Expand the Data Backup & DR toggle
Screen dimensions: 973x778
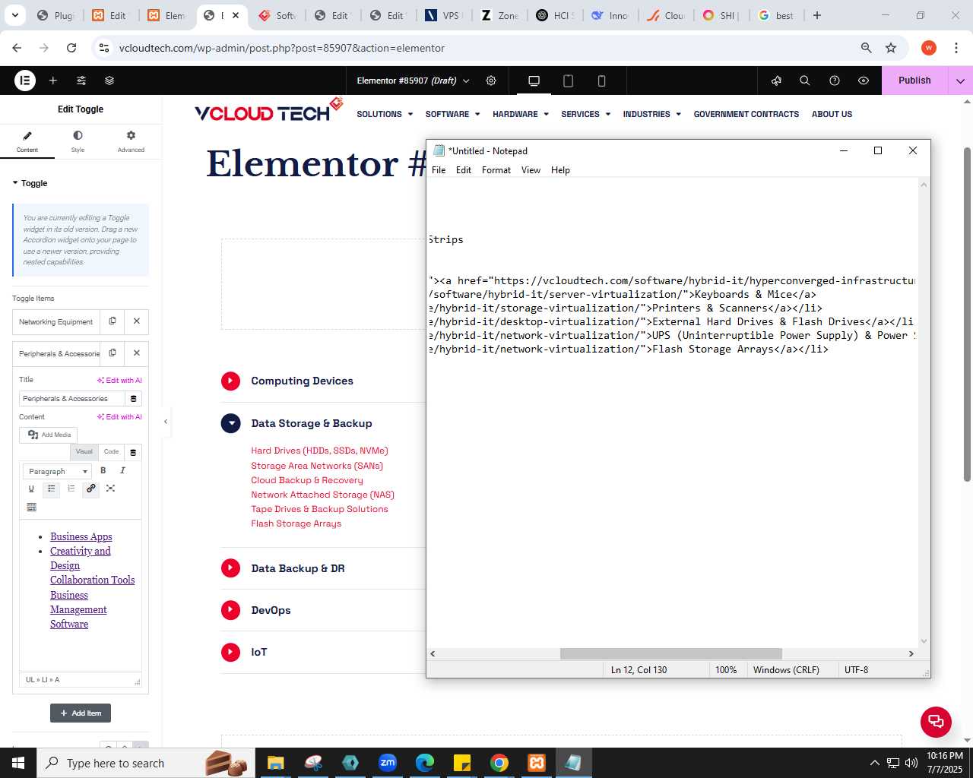point(230,568)
